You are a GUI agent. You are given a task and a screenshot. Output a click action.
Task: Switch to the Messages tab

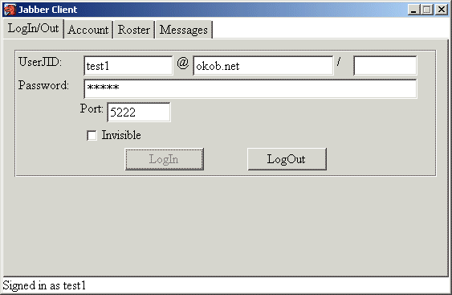point(184,30)
